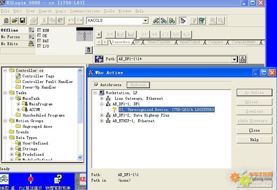
Task: Open the Offline controller status dropdown
Action: (x=32, y=30)
